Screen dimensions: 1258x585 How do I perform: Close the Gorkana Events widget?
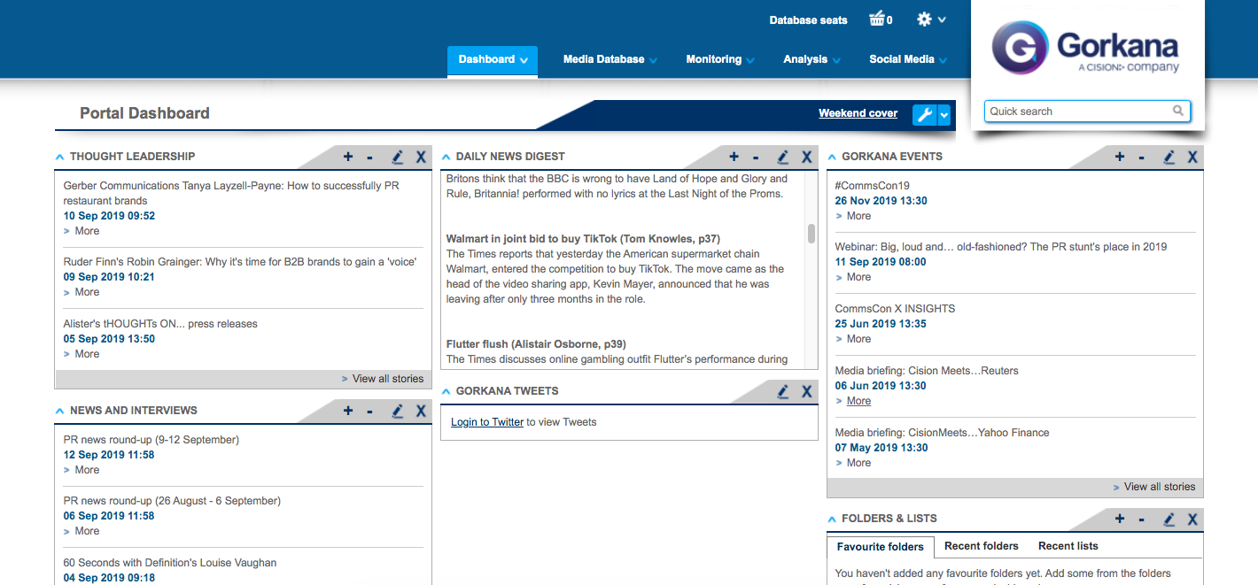[1192, 157]
